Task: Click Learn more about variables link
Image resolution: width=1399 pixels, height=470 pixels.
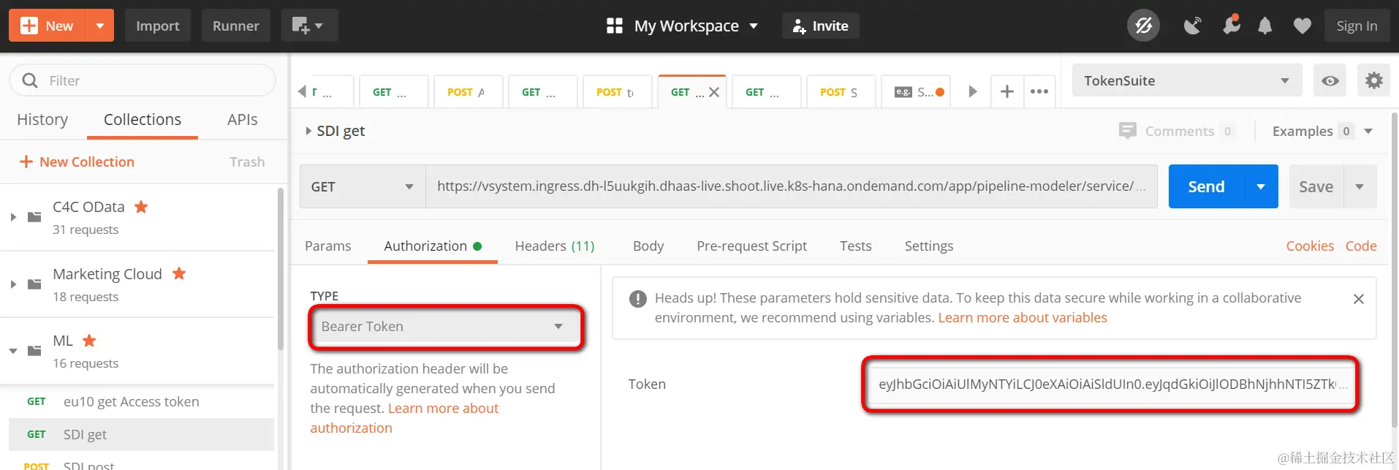Action: 1022,317
